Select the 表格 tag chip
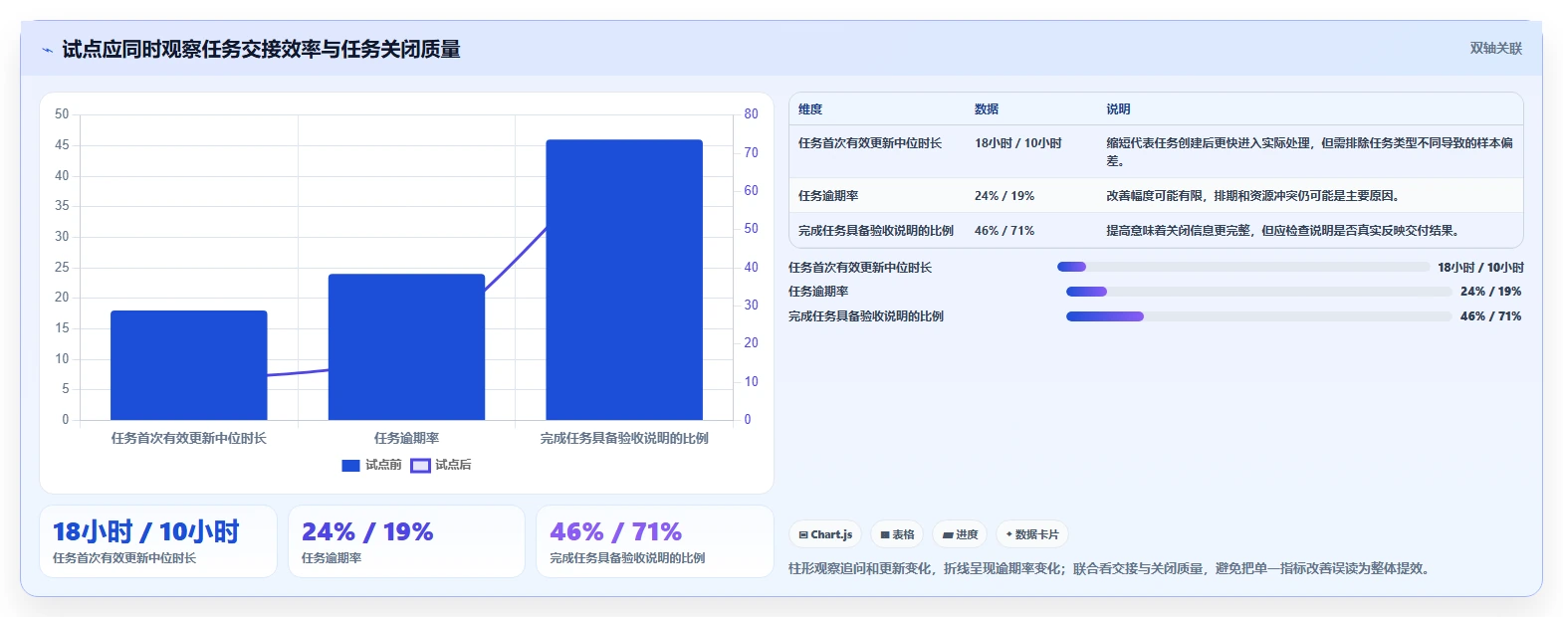 (897, 534)
